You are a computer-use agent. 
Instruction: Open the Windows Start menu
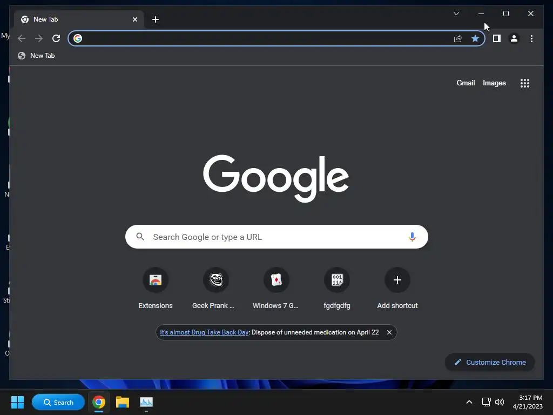click(17, 402)
